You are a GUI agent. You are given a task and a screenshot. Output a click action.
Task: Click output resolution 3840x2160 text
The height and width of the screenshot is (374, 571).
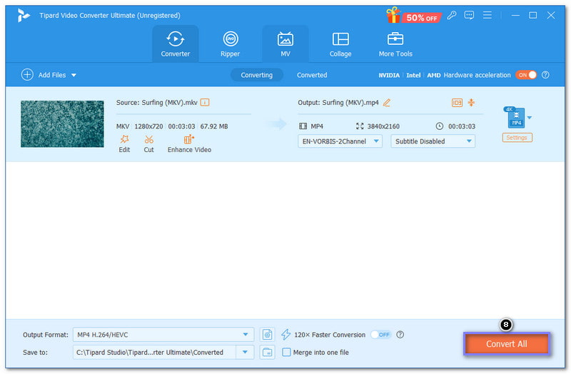pos(383,126)
